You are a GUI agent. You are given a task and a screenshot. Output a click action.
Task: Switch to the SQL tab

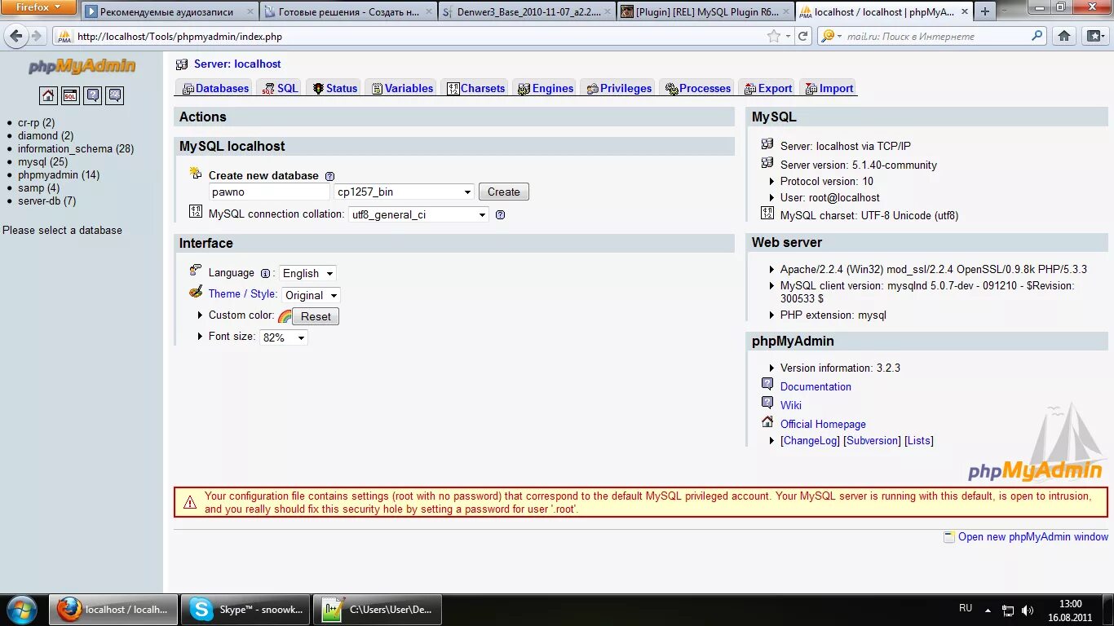point(280,88)
